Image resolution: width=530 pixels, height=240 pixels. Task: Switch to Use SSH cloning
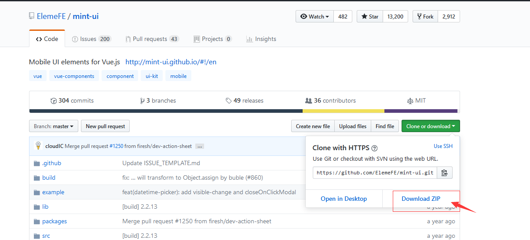[x=443, y=146]
